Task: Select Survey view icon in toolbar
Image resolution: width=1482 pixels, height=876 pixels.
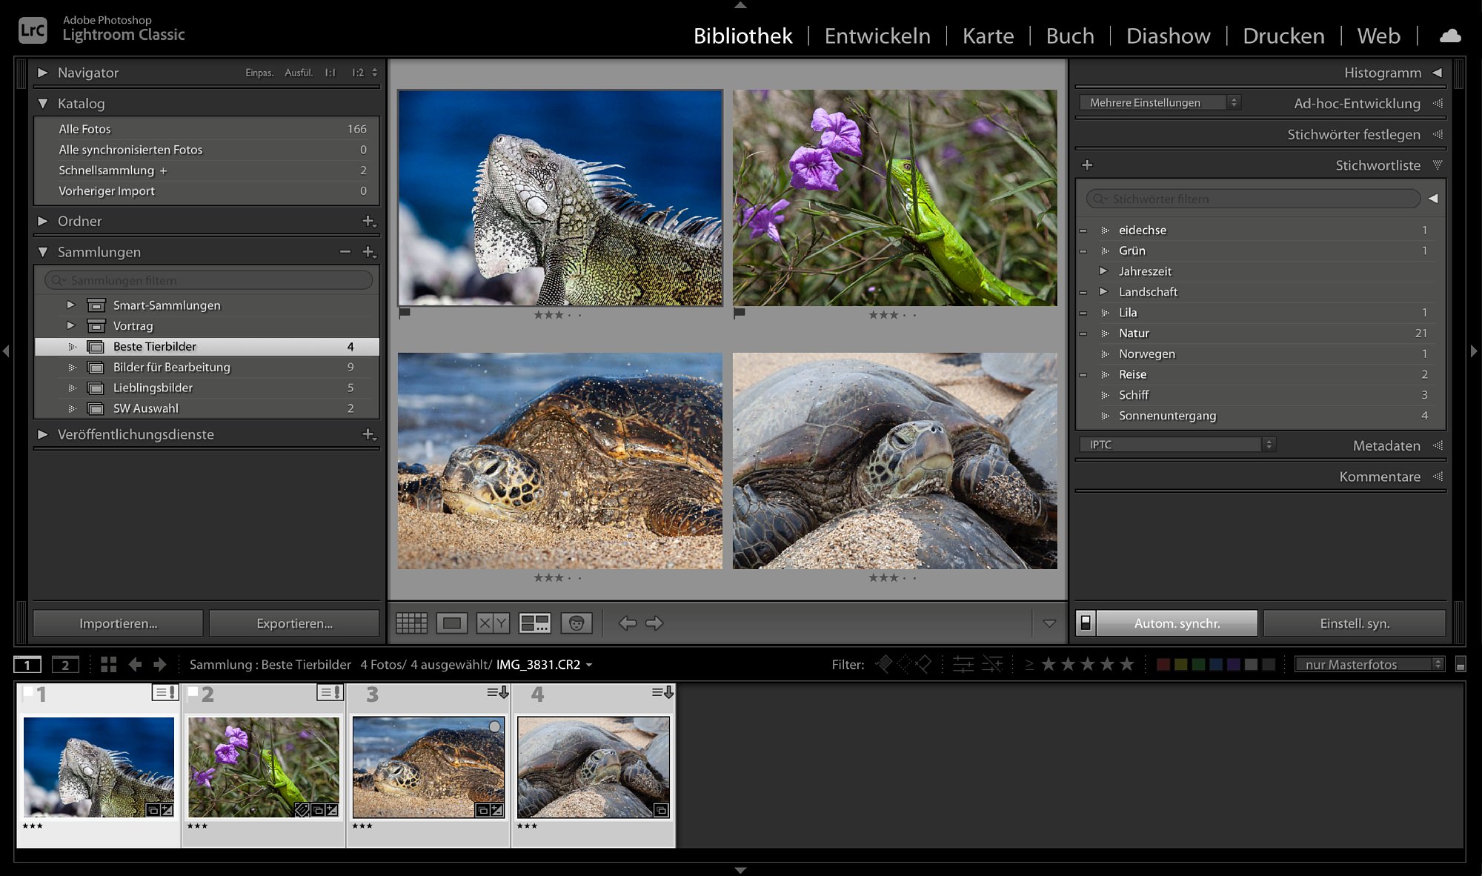Action: point(534,623)
